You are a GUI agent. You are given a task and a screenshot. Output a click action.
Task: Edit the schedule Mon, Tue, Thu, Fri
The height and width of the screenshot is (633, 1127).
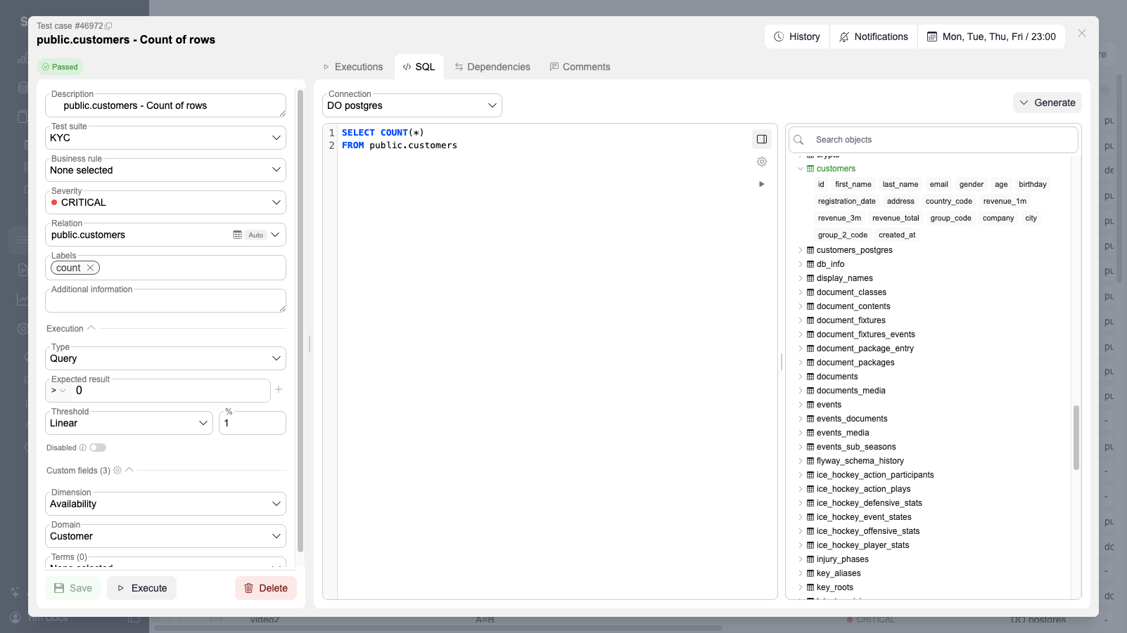[991, 37]
